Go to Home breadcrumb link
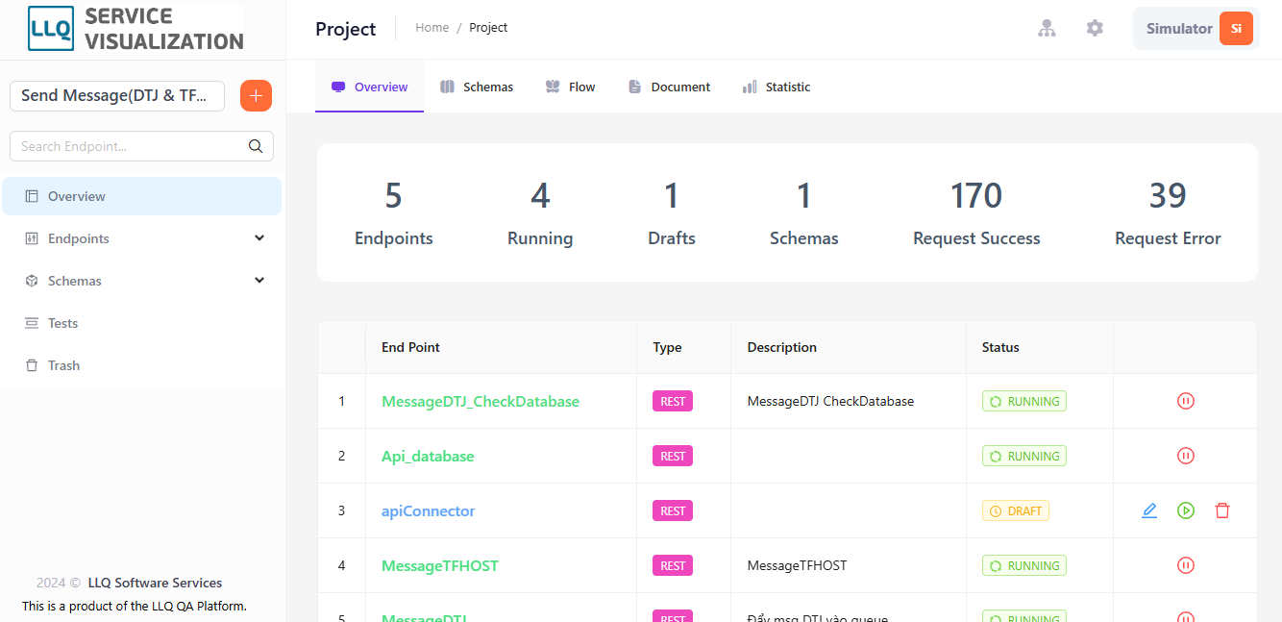The height and width of the screenshot is (622, 1282). 432,28
